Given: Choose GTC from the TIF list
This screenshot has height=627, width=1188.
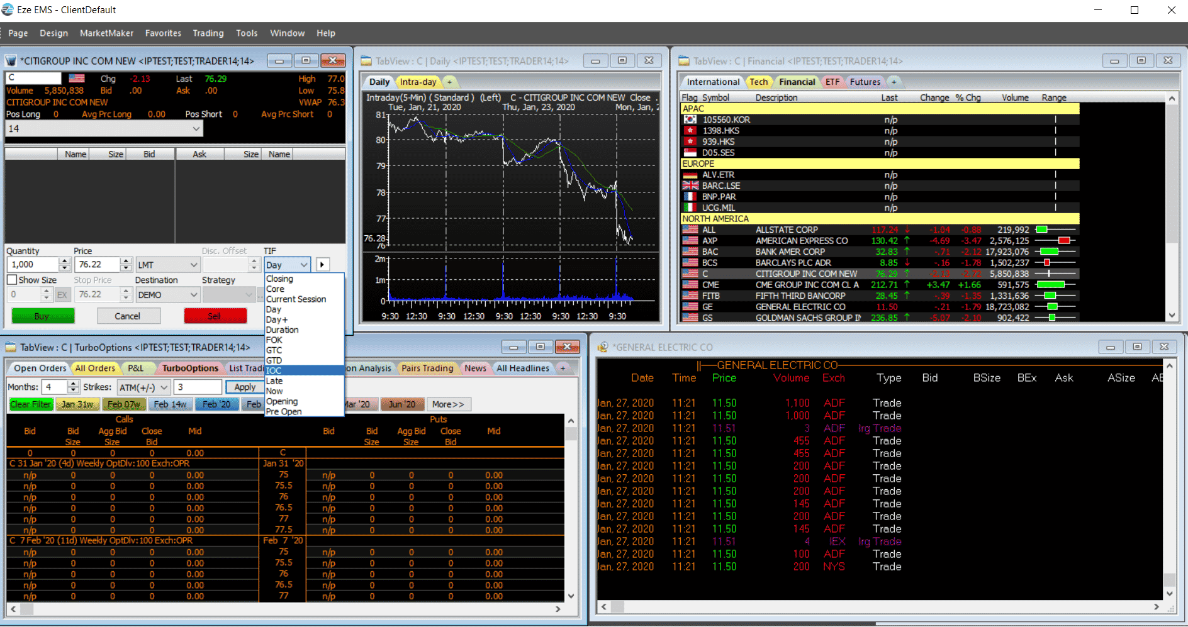Looking at the screenshot, I should tap(274, 350).
